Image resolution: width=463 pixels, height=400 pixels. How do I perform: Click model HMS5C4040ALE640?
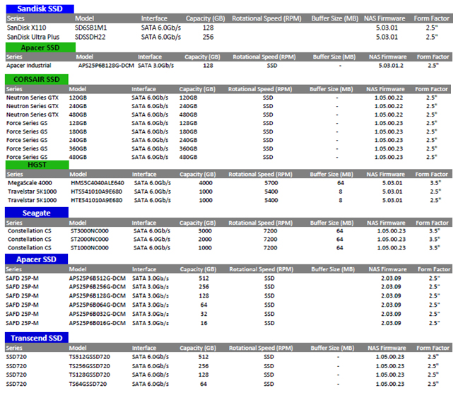(98, 183)
